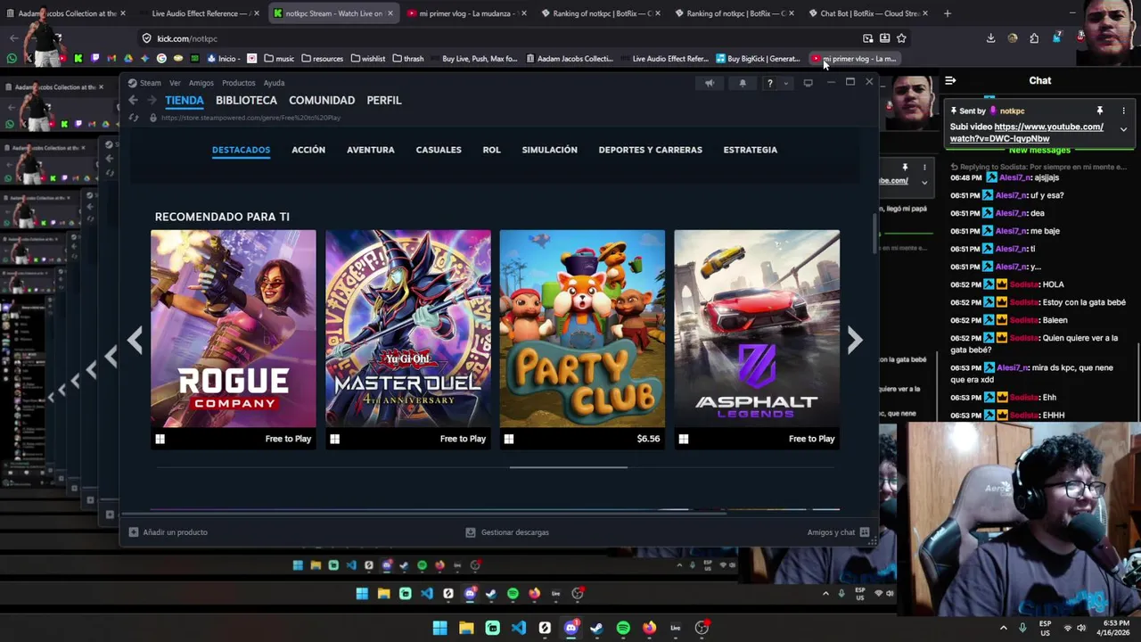Expand dropdown arrow beside Steam help icon
The width and height of the screenshot is (1141, 642).
[x=786, y=83]
